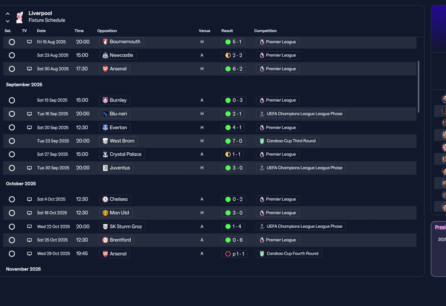This screenshot has height=306, width=446.
Task: Open the 1 - 1 draw result at Crystal Palace
Action: 233,154
